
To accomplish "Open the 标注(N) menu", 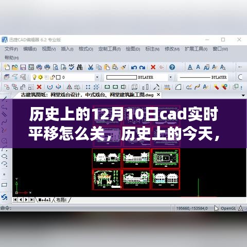I will (152, 49).
